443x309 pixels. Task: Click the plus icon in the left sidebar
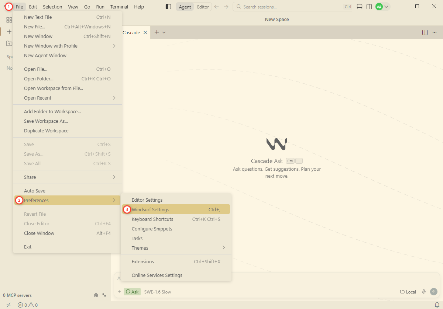[9, 32]
